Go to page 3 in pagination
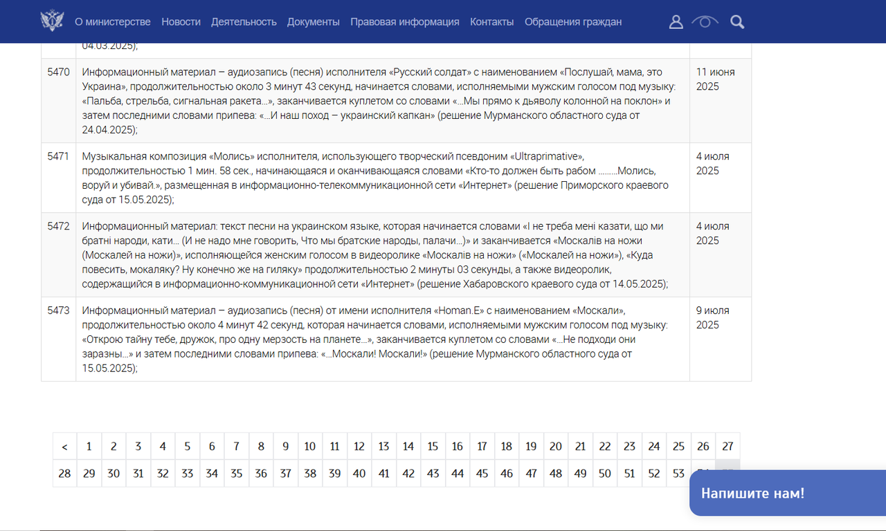 pos(138,447)
